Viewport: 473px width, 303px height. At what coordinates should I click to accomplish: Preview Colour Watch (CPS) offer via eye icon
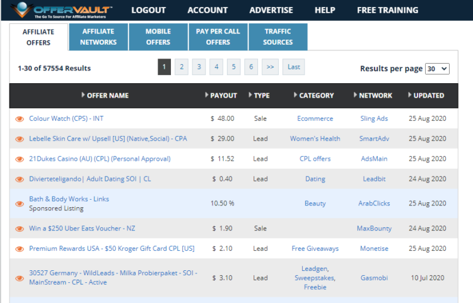[20, 119]
